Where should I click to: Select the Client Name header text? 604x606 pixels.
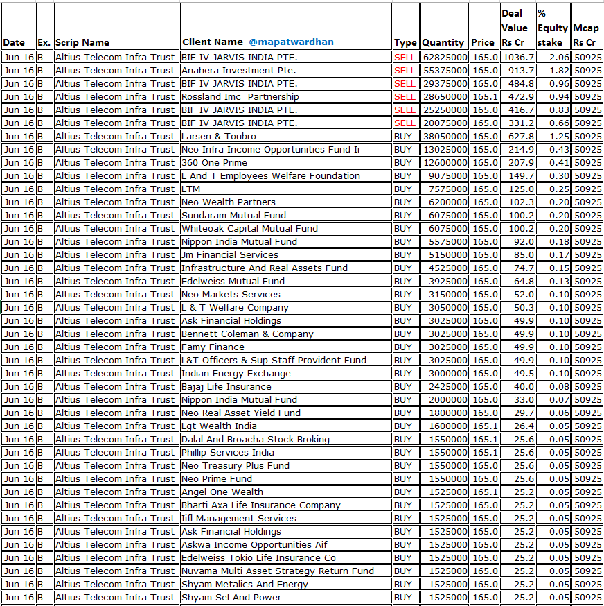pos(213,42)
